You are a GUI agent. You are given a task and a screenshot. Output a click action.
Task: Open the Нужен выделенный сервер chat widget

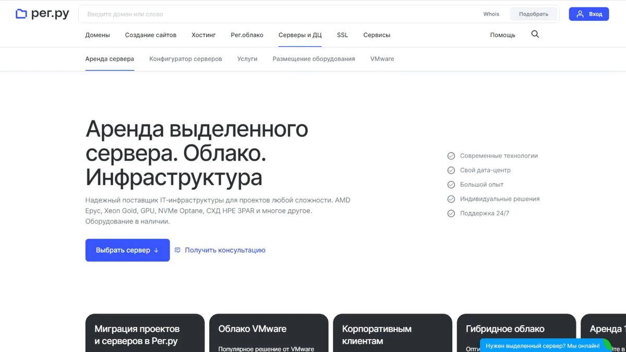[x=545, y=345]
